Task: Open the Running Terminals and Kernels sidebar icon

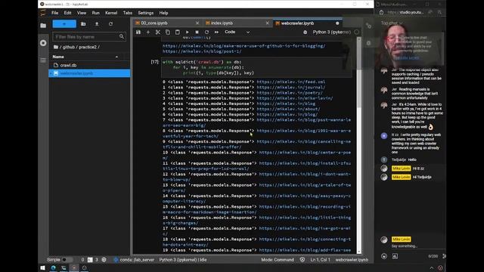Action: 43,43
